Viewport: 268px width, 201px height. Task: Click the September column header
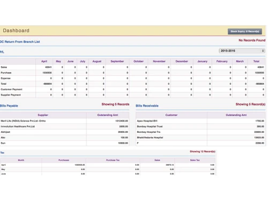pos(117,61)
